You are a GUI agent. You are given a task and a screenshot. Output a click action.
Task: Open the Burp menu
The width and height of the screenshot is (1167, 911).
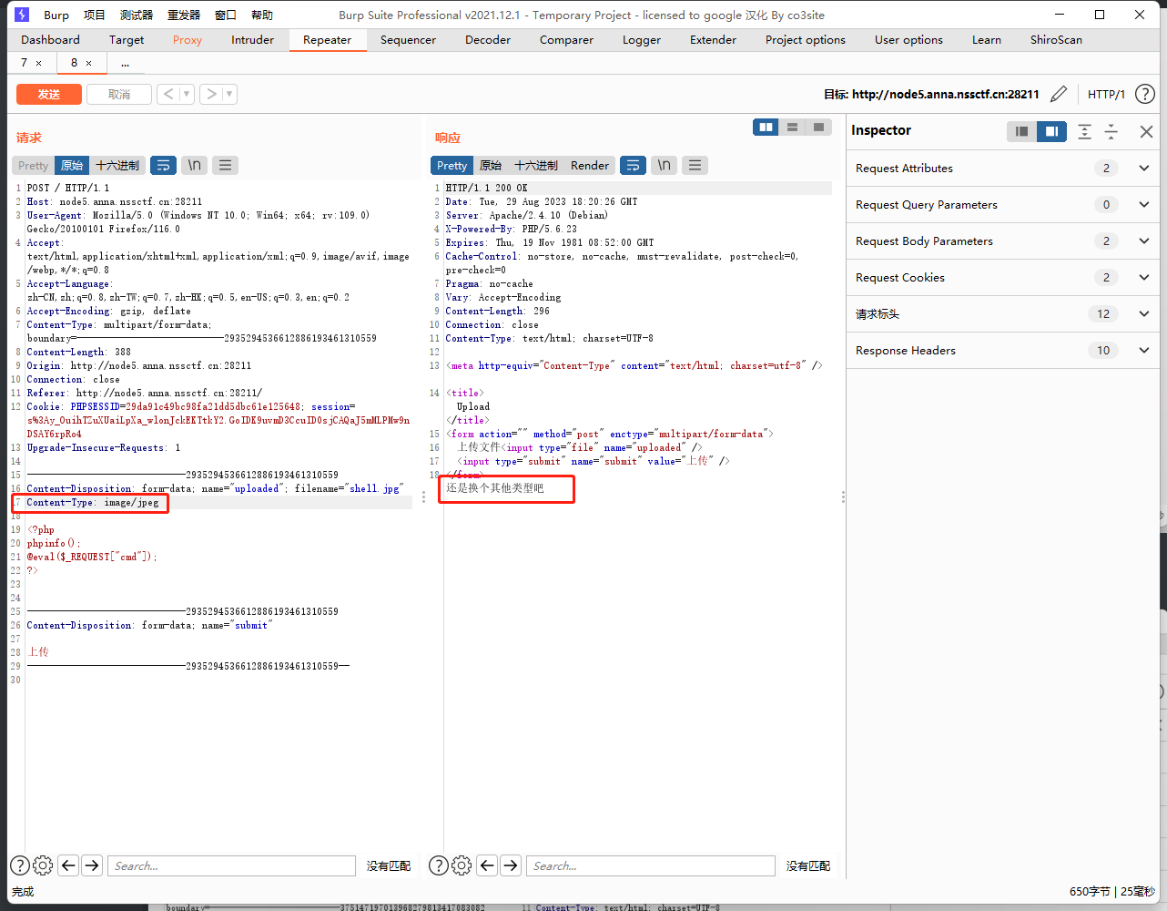pyautogui.click(x=56, y=15)
